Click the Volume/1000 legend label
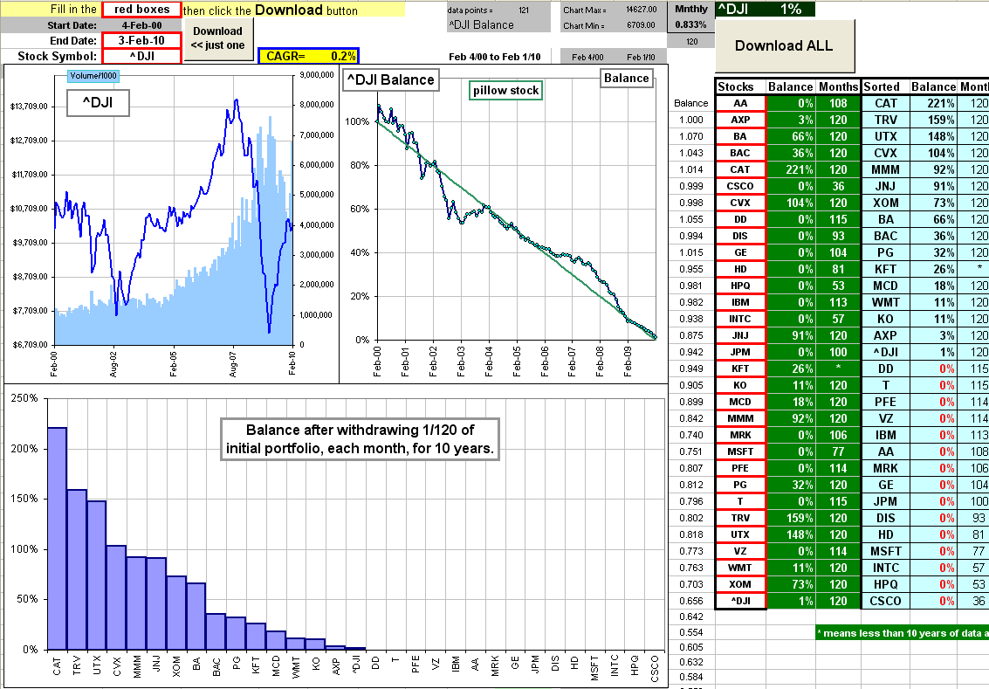The width and height of the screenshot is (989, 689). pos(93,76)
